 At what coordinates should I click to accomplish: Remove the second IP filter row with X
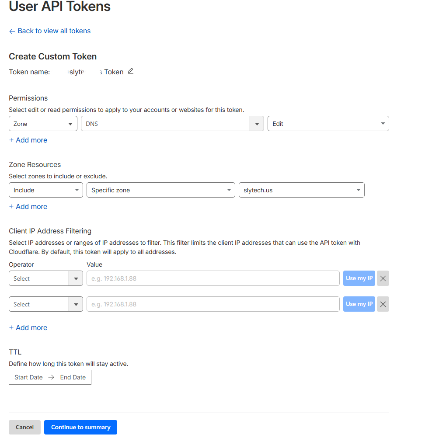(x=383, y=304)
